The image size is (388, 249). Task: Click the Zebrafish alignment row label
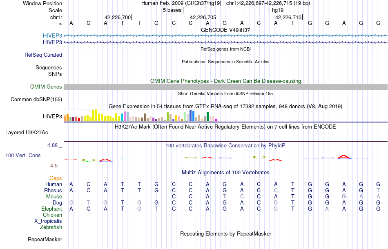click(51, 227)
